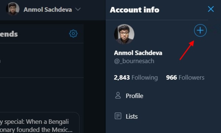Click the Profile person icon
The height and width of the screenshot is (133, 221).
[x=118, y=95]
